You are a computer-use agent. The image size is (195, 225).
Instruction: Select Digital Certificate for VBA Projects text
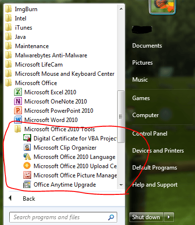tap(75, 138)
